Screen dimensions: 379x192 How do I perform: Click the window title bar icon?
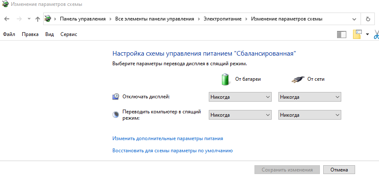click(5, 4)
